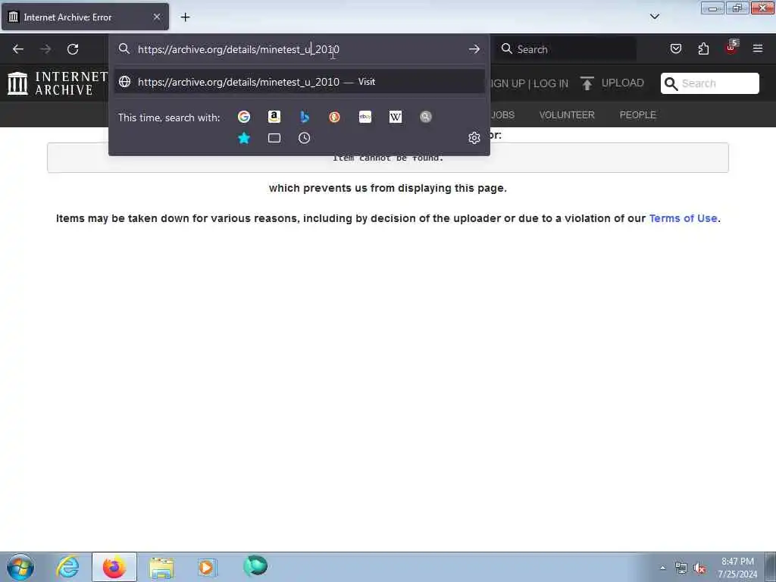776x582 pixels.
Task: Click the Upload arrow icon
Action: click(587, 83)
